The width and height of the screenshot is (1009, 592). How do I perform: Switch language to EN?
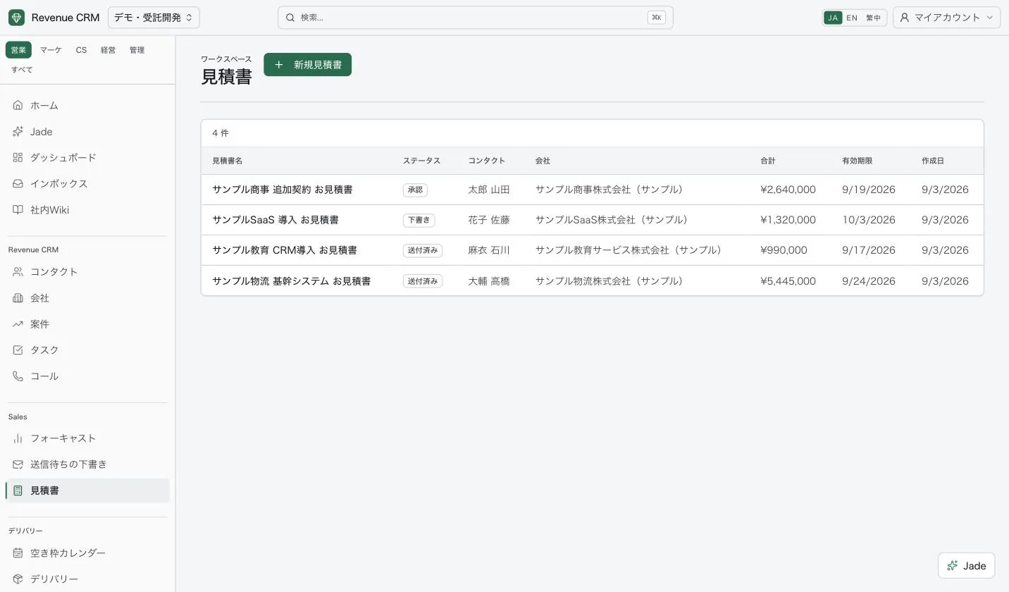[852, 18]
